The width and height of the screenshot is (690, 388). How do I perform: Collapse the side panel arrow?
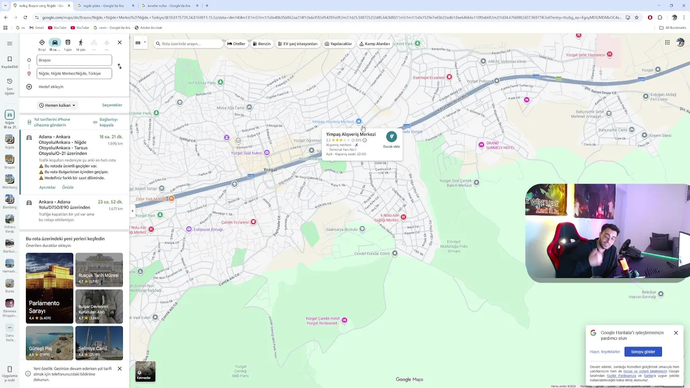click(x=133, y=211)
